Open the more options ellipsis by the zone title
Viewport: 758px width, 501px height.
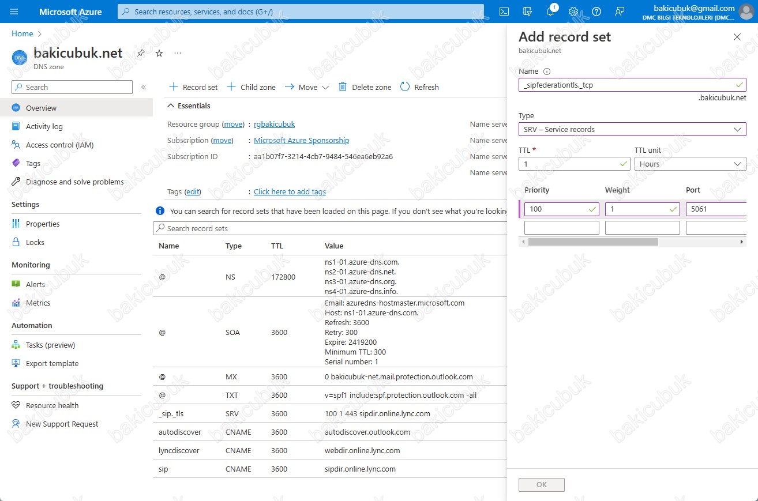tap(178, 53)
